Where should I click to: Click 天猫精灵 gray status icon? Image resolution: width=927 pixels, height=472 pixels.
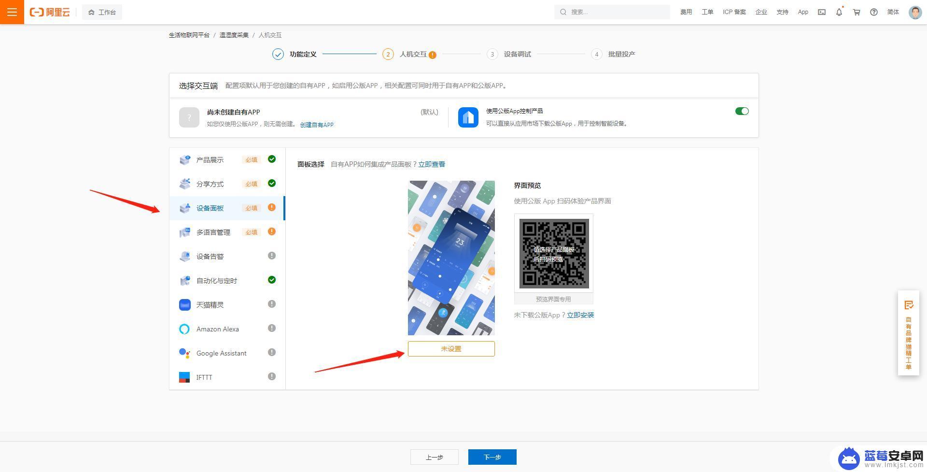272,304
